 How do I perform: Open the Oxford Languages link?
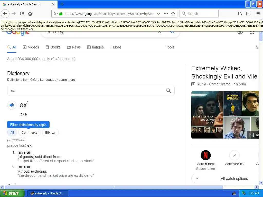[43, 80]
